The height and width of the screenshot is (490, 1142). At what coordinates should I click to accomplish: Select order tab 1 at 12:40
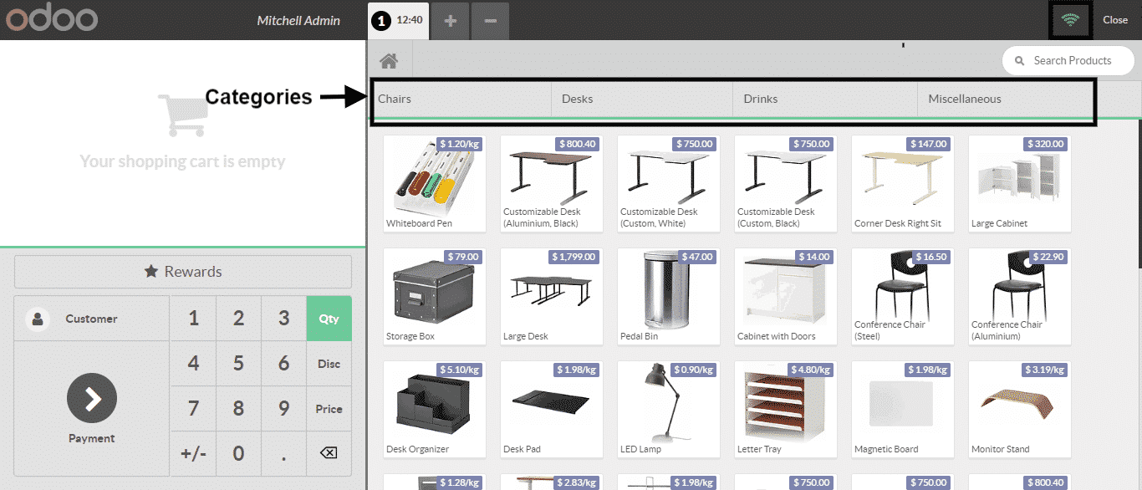coord(399,21)
